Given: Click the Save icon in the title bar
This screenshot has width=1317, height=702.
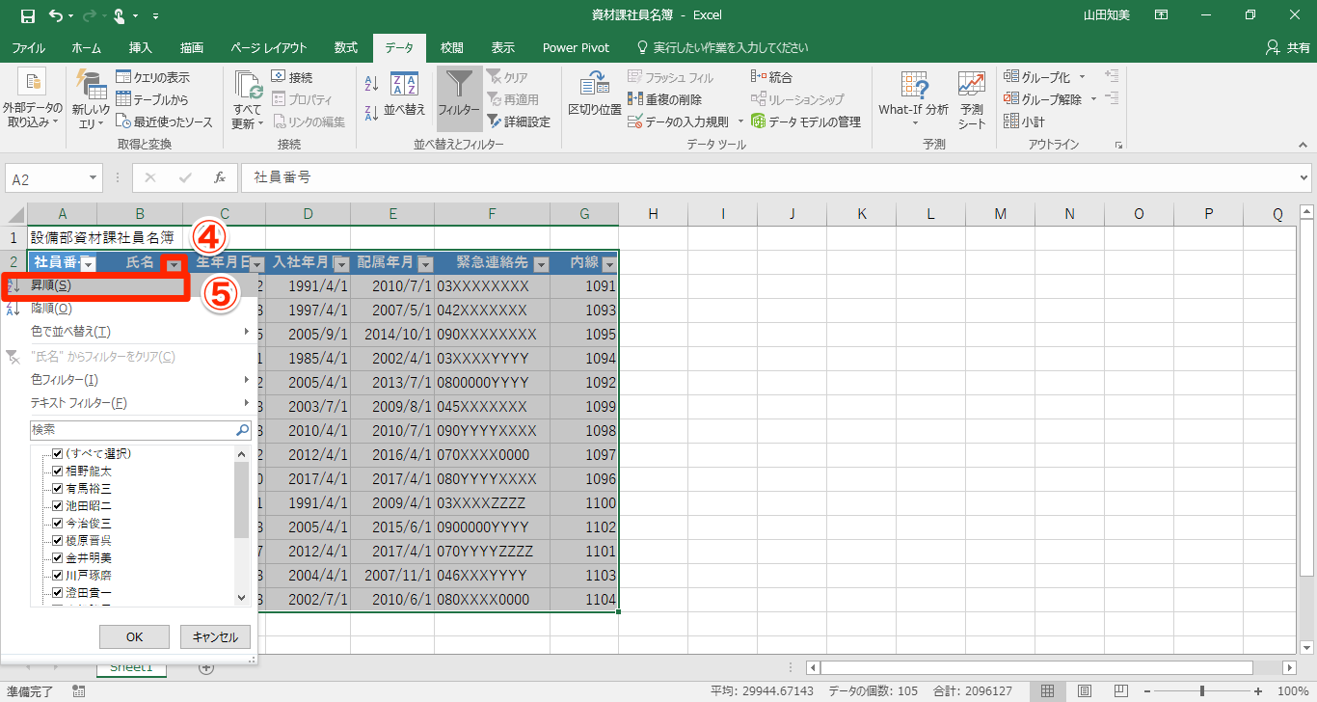Looking at the screenshot, I should [28, 15].
